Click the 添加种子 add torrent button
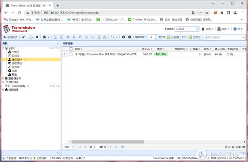Screen dimensions: 248x162 [x=10, y=37]
